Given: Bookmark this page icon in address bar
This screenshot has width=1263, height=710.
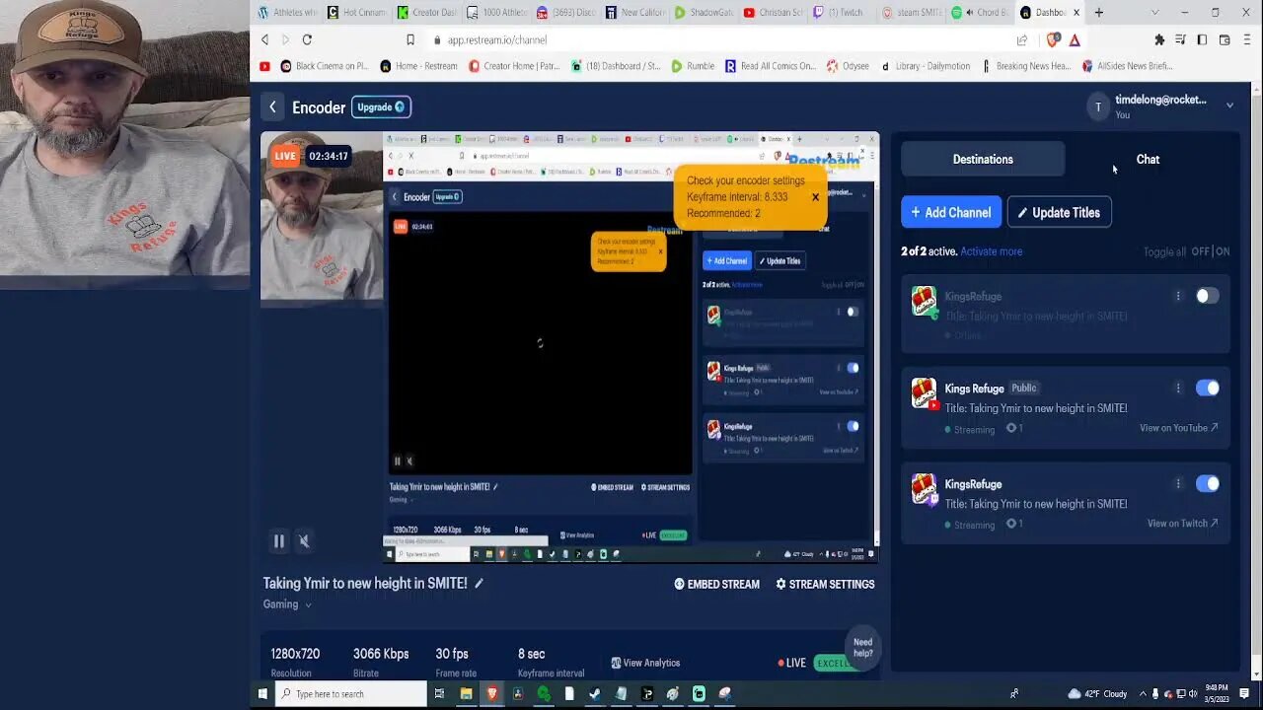Looking at the screenshot, I should [410, 39].
